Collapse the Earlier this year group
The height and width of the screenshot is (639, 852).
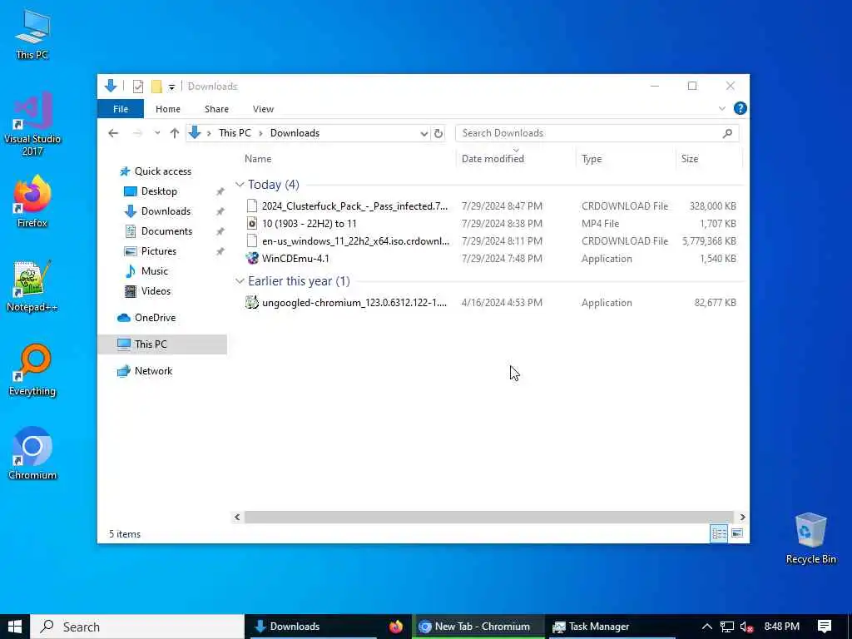[x=240, y=281]
